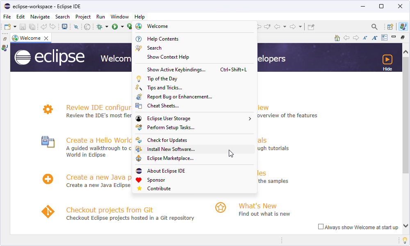The height and width of the screenshot is (246, 410).
Task: Click the Customize page checklist icon
Action: click(384, 38)
